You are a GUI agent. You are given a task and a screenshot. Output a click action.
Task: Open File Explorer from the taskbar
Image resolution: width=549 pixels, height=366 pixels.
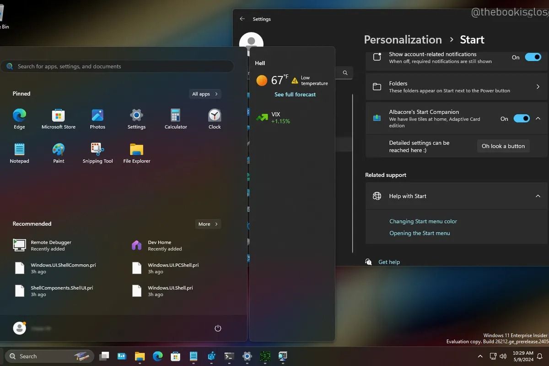point(140,356)
